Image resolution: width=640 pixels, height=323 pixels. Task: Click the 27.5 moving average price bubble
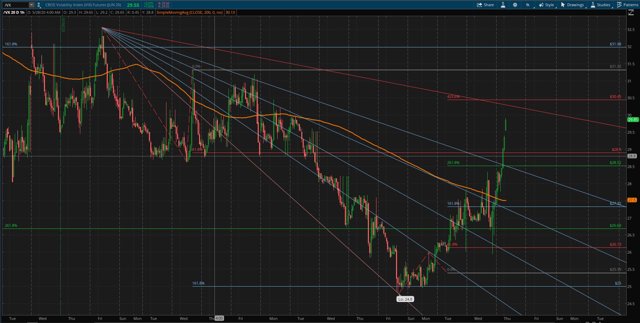[632, 200]
